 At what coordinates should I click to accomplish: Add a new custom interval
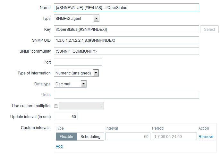[59, 146]
